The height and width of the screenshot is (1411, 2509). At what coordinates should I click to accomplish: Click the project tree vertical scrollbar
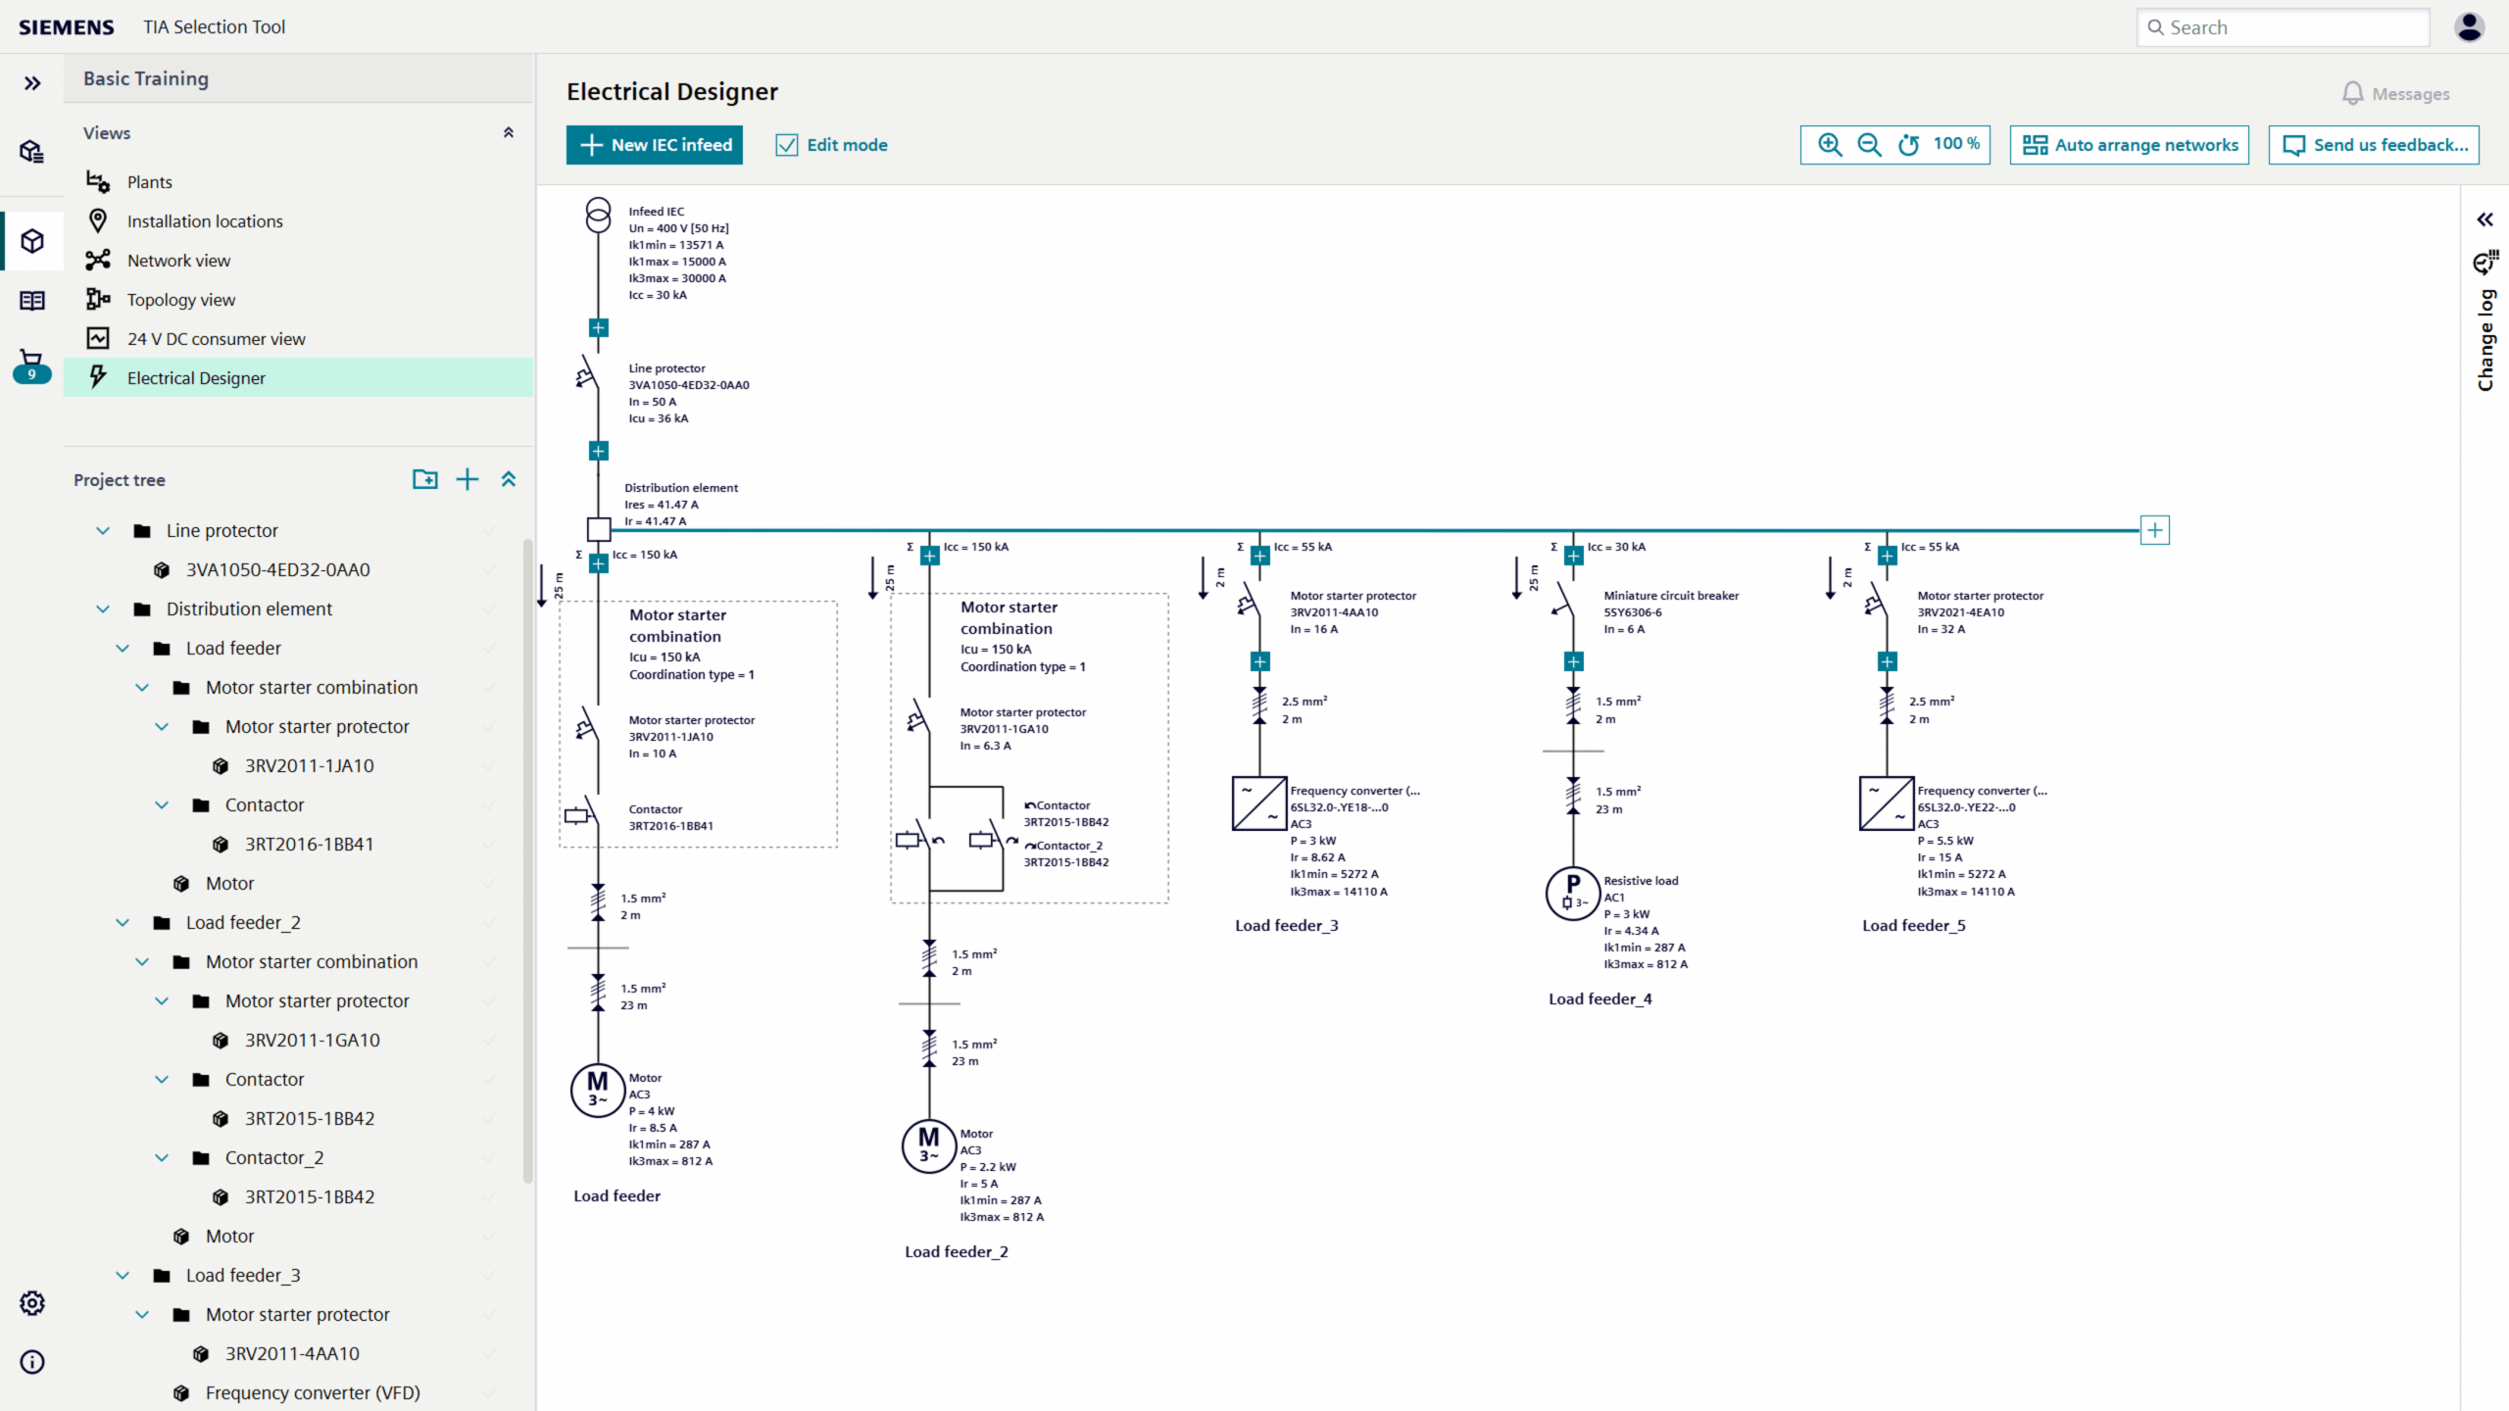coord(528,862)
